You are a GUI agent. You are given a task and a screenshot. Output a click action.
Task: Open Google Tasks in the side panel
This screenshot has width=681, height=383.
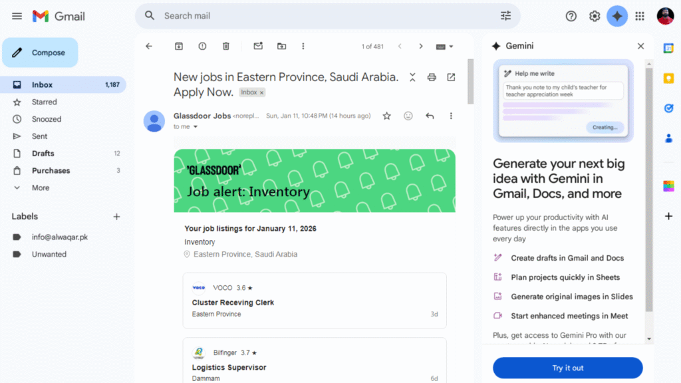click(669, 108)
